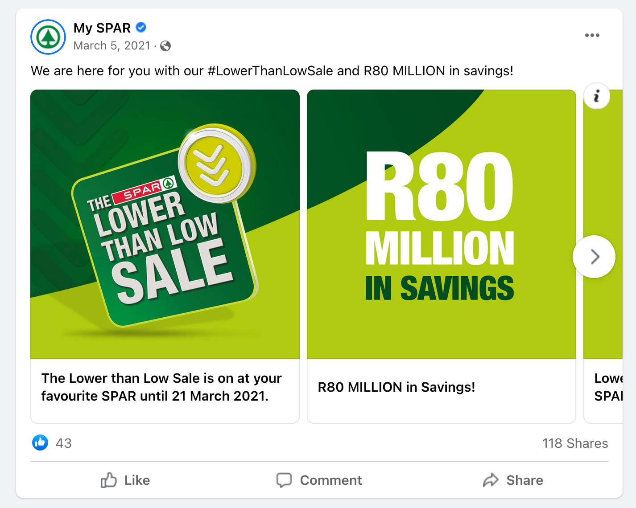Click the blue like reaction icon
The image size is (636, 508).
tap(40, 443)
